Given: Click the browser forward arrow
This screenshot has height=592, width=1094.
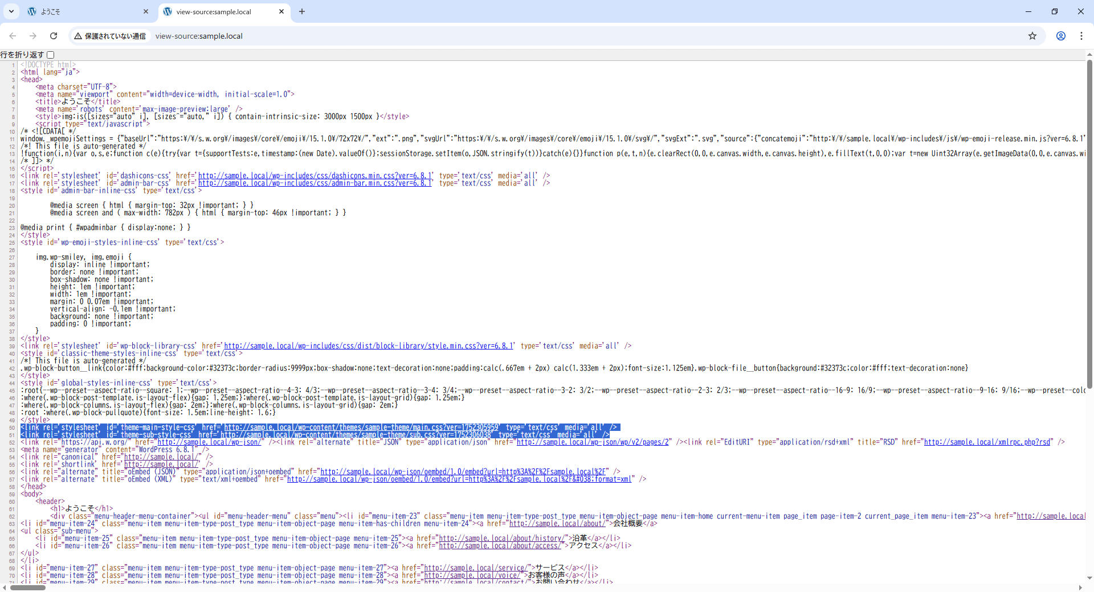Looking at the screenshot, I should [x=33, y=36].
